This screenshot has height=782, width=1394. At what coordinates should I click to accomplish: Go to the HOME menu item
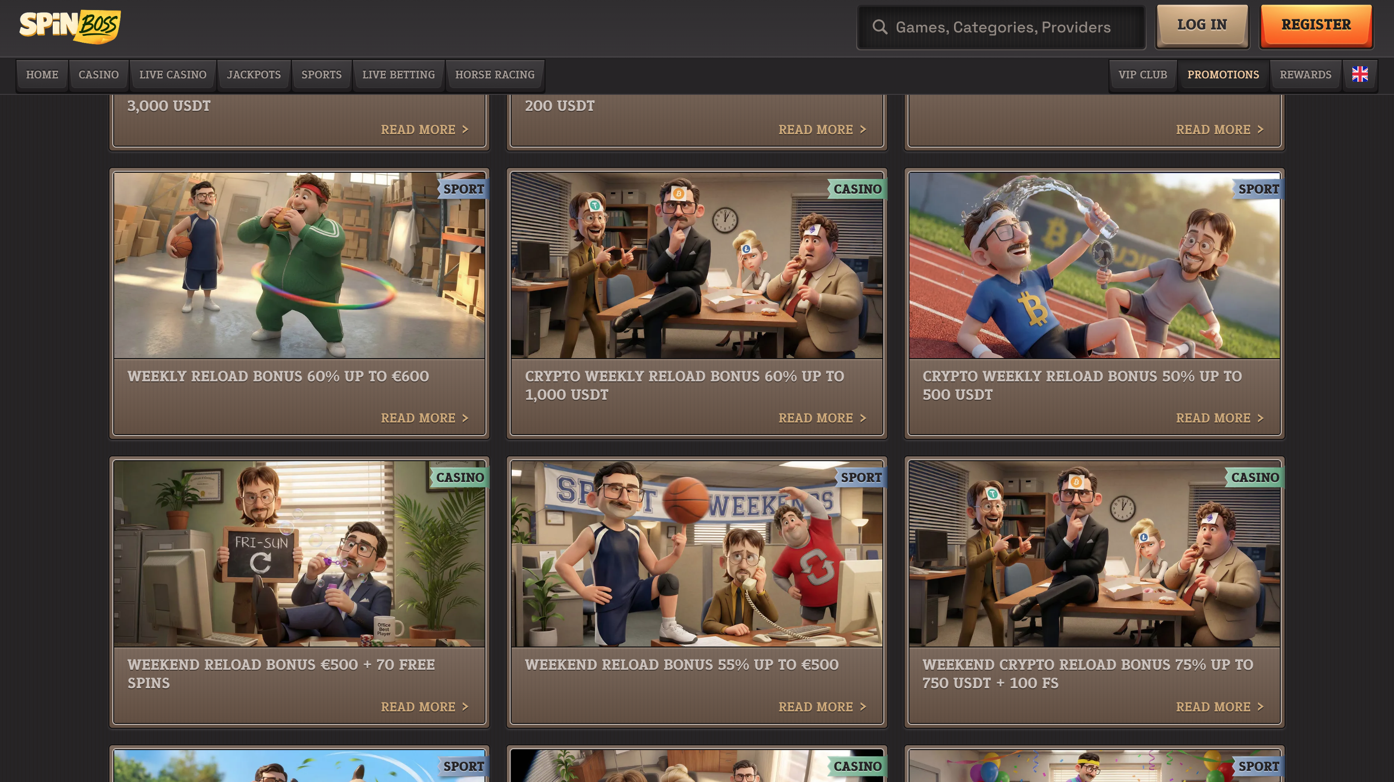pyautogui.click(x=42, y=75)
